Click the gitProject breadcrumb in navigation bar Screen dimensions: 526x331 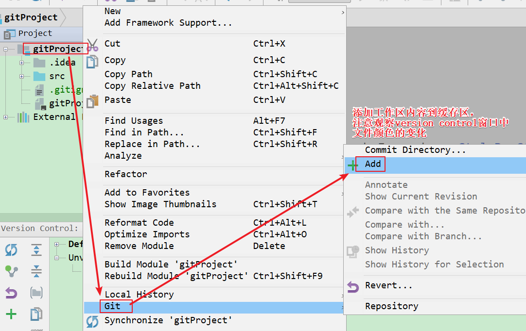(x=31, y=17)
